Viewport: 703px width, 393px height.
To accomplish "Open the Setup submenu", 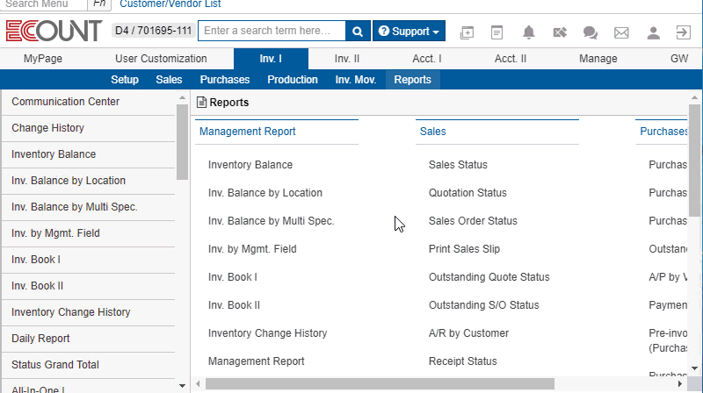I will tap(125, 80).
